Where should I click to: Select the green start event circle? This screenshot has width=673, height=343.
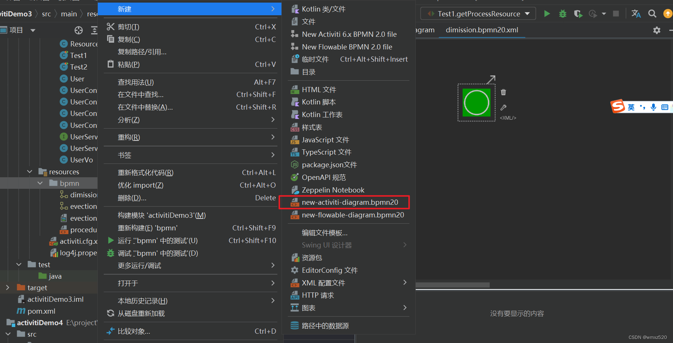click(x=476, y=103)
